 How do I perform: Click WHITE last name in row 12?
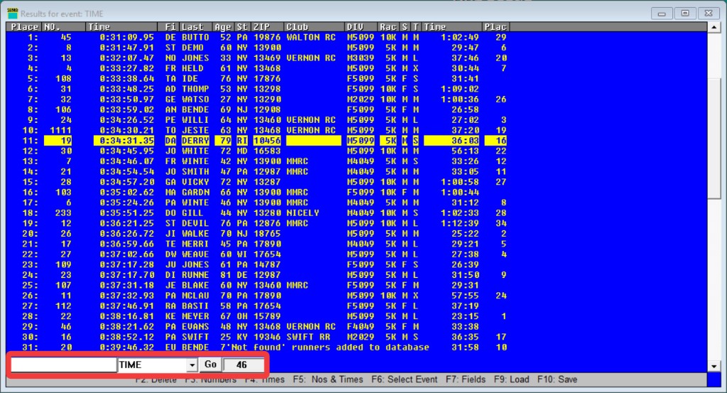(195, 151)
